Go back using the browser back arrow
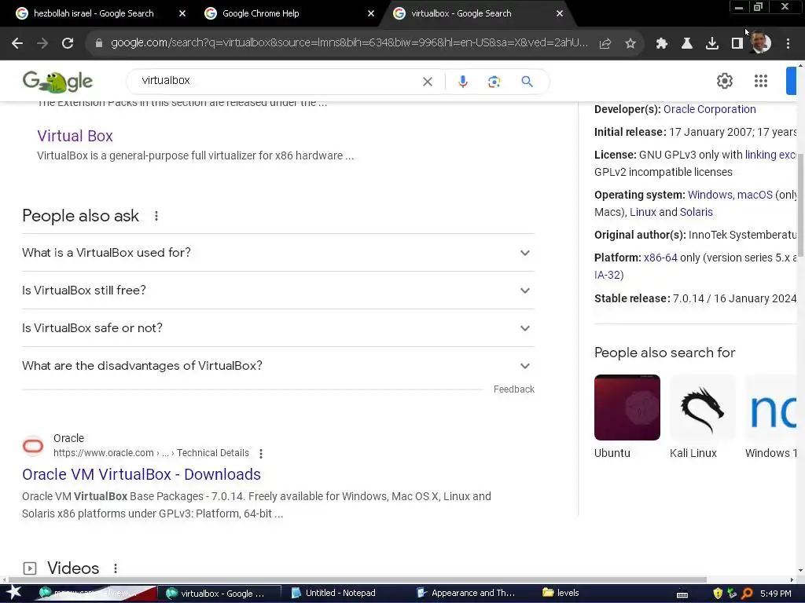 pos(17,44)
